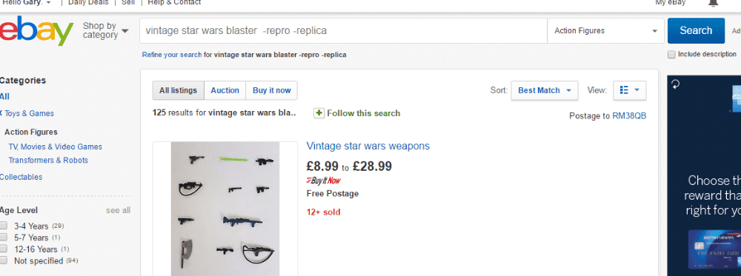Check the 12-16 Years age filter
Screen dimensions: 741x276
point(4,249)
